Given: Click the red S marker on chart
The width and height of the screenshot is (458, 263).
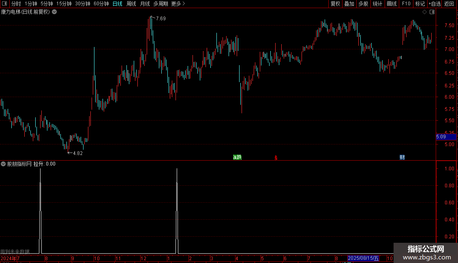Looking at the screenshot, I should point(276,158).
